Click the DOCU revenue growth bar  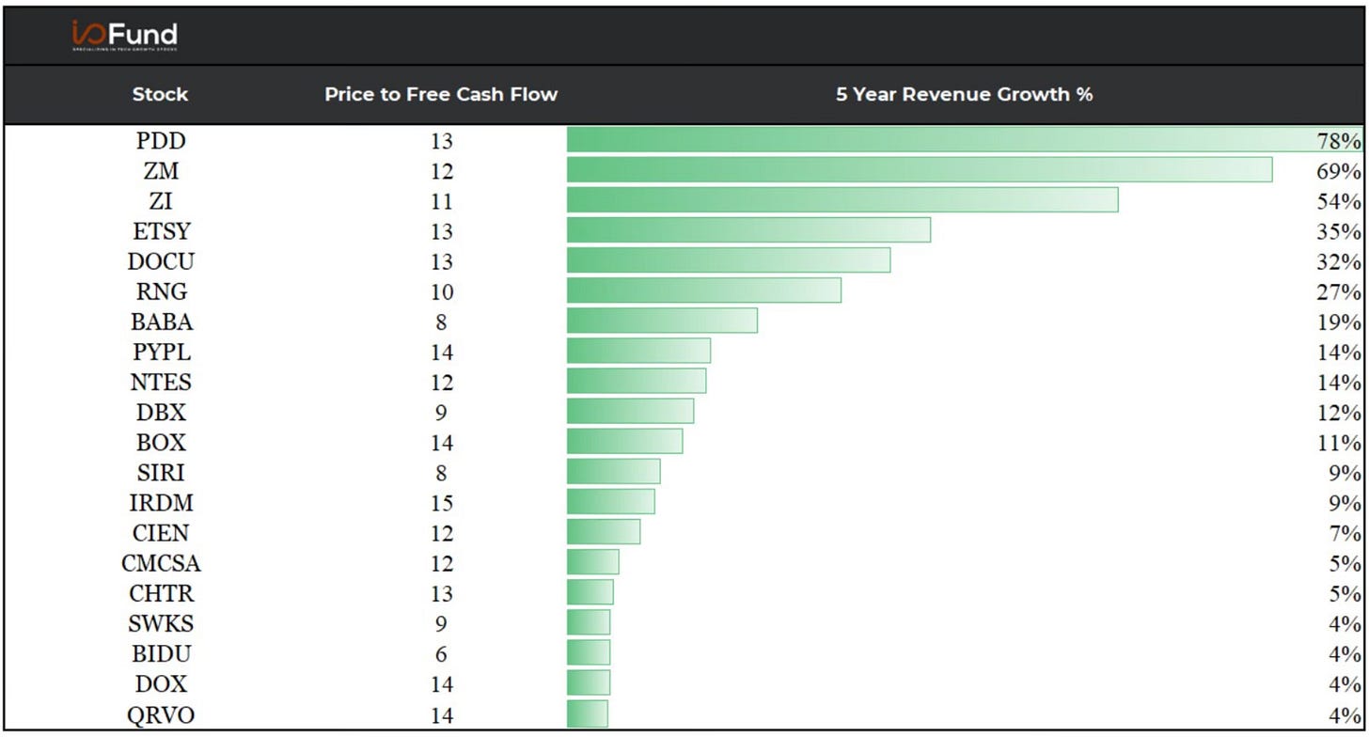(729, 260)
